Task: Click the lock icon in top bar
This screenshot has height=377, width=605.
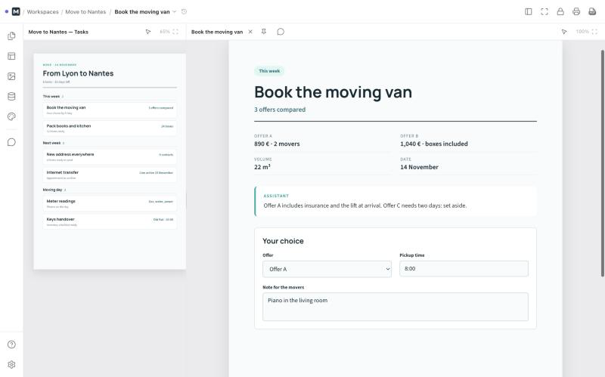Action: tap(560, 11)
